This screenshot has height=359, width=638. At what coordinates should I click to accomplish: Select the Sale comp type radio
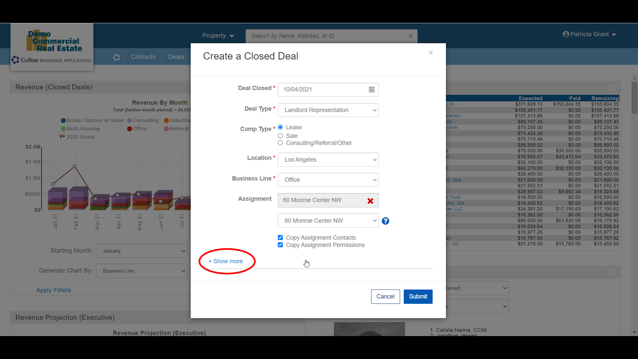[280, 136]
